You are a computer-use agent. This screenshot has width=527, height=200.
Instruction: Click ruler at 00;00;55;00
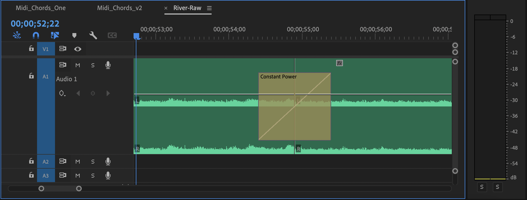click(x=303, y=29)
